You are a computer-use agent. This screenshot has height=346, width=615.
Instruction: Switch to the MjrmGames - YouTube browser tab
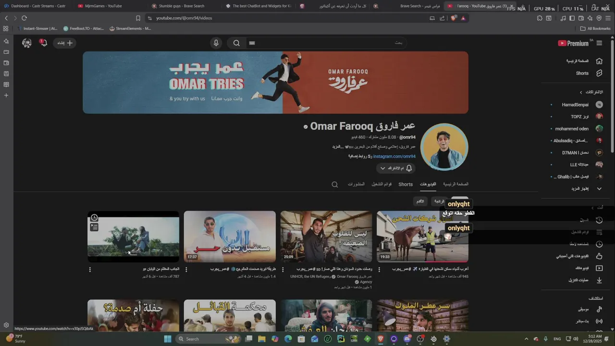(x=103, y=6)
